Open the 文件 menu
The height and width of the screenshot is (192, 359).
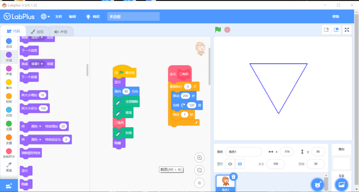[58, 17]
